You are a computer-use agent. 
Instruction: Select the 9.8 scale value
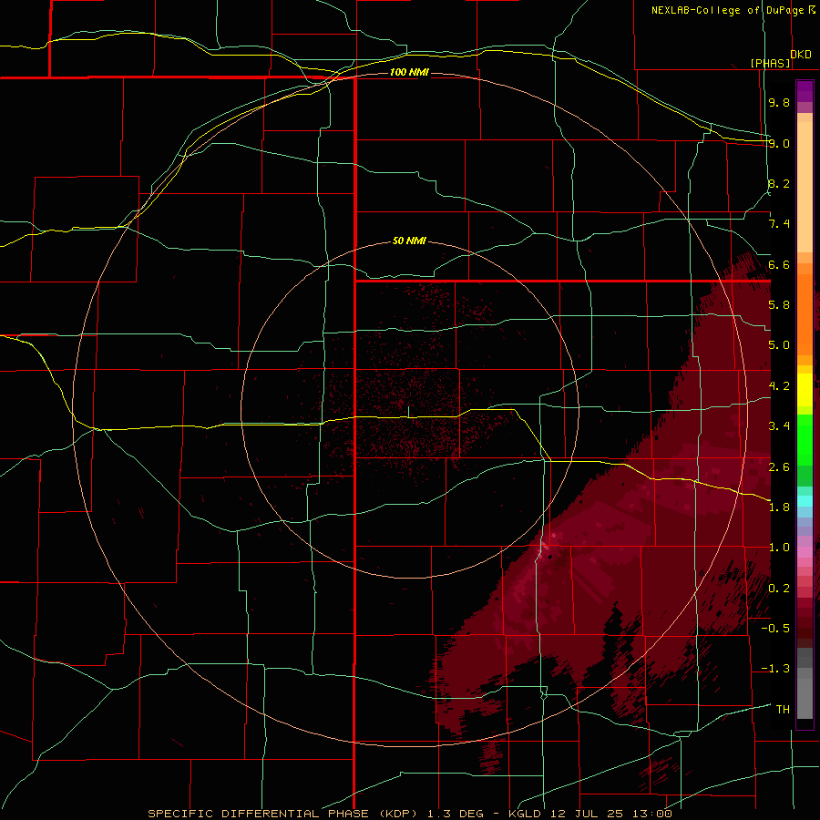click(x=779, y=102)
